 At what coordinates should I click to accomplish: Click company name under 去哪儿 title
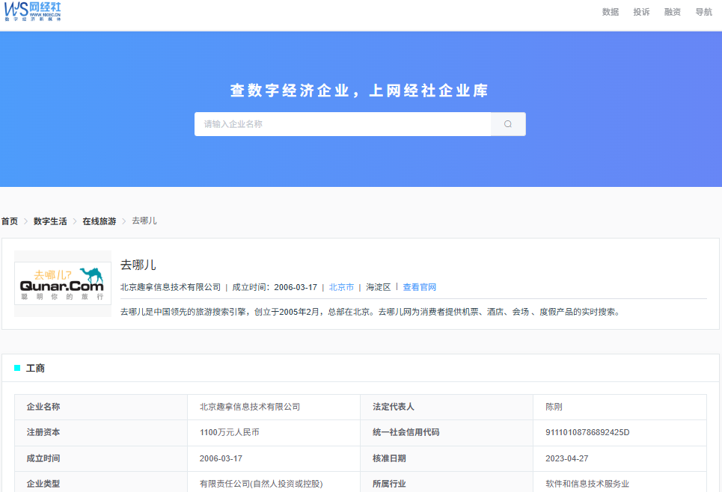171,287
